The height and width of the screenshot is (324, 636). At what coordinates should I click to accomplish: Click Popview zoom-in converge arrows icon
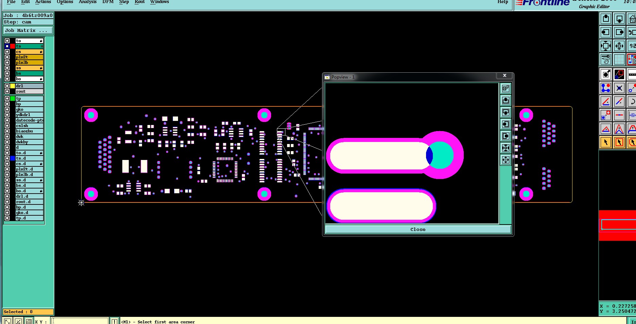point(506,148)
